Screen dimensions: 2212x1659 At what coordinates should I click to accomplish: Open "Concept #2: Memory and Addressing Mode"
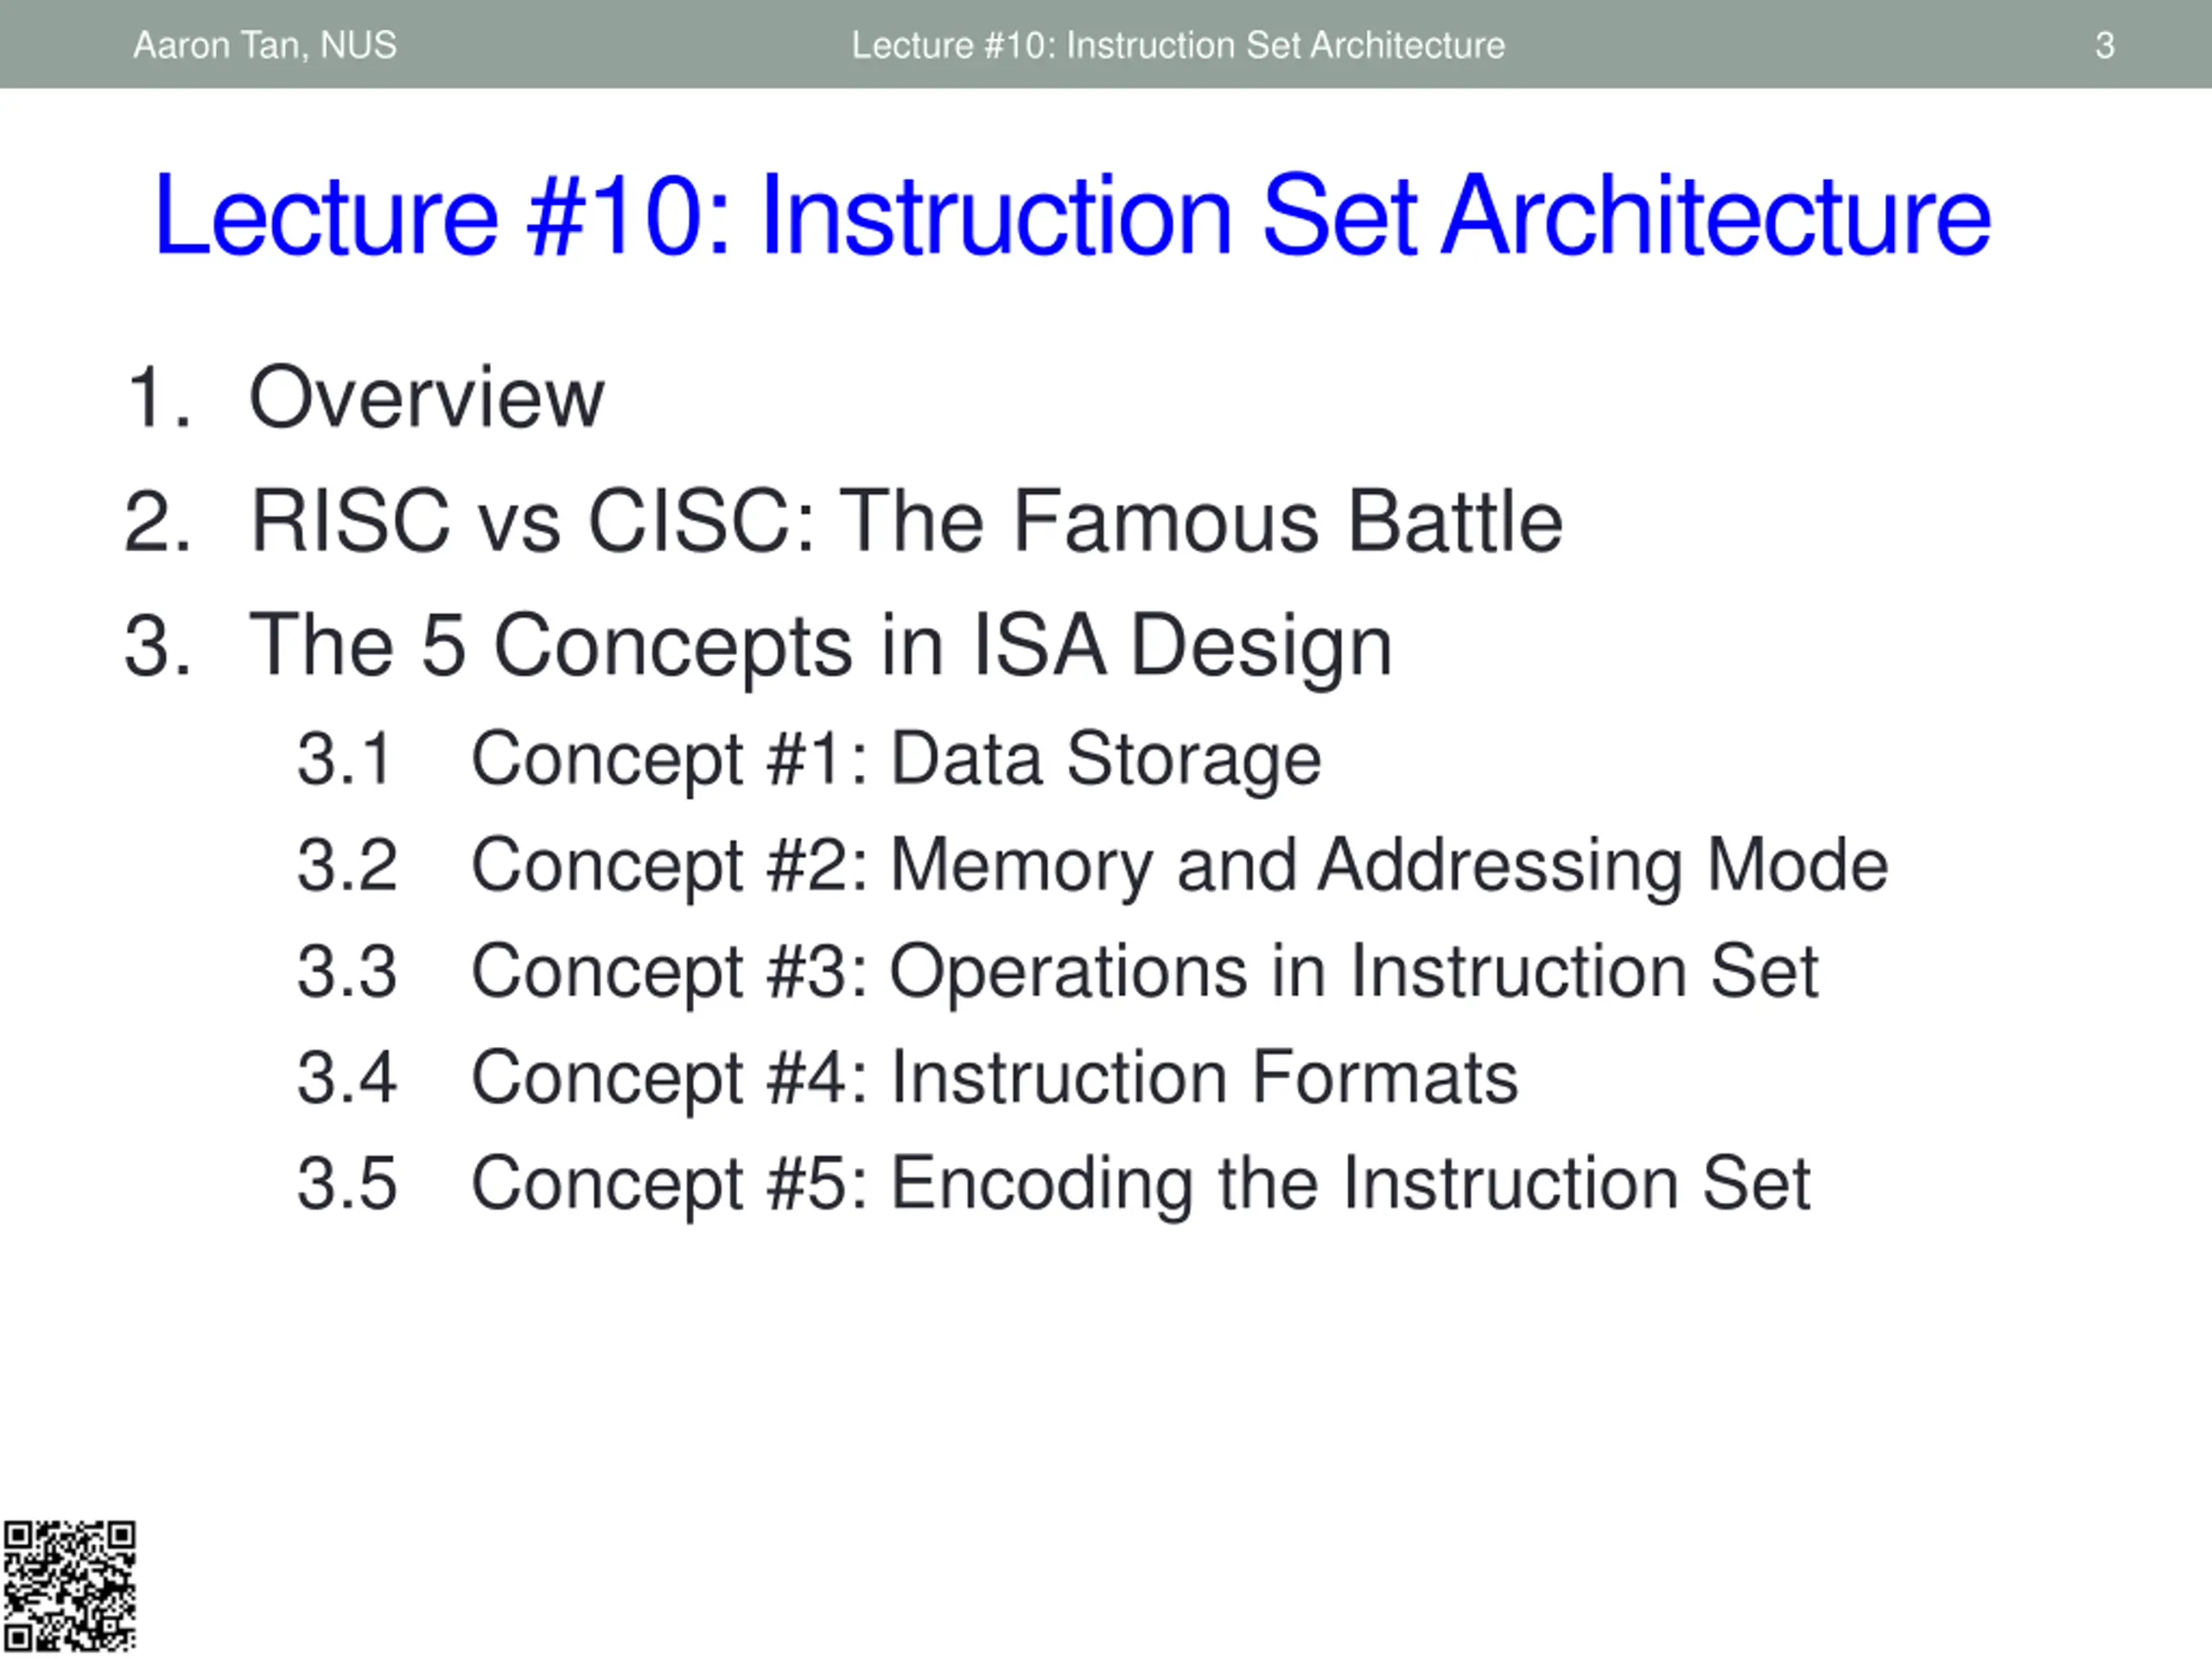1180,866
